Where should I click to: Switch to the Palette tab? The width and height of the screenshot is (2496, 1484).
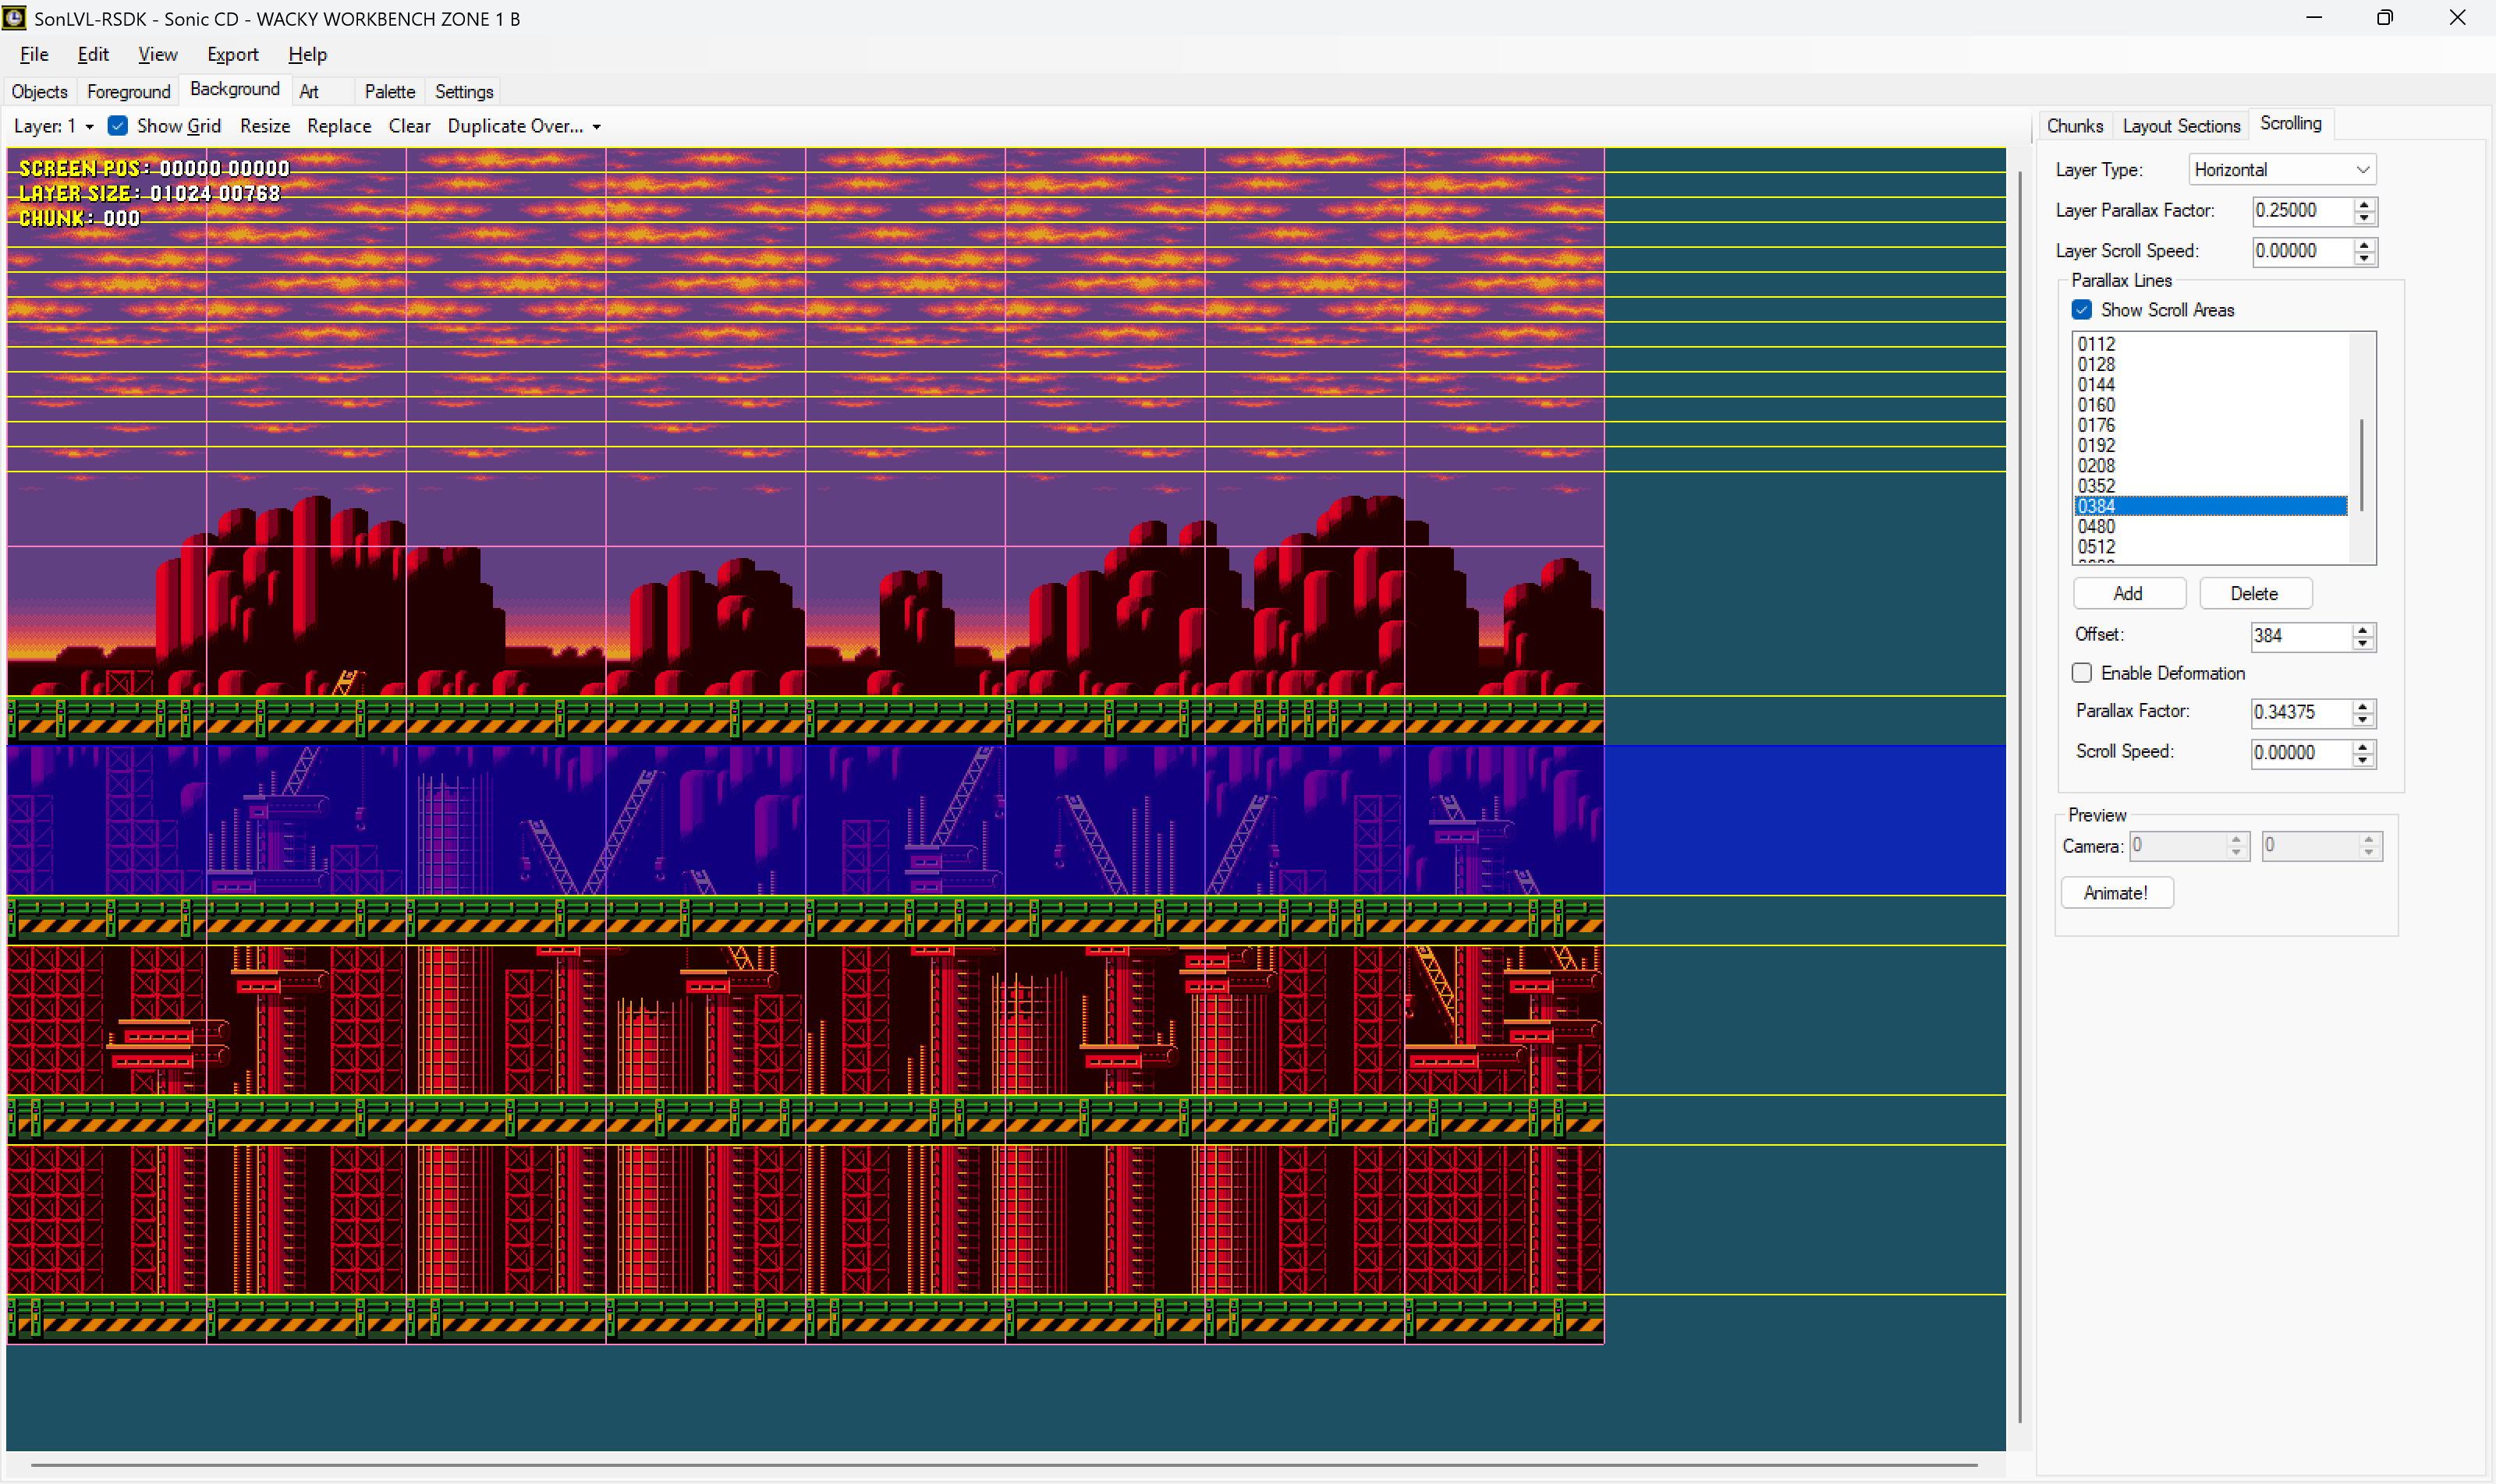(389, 91)
